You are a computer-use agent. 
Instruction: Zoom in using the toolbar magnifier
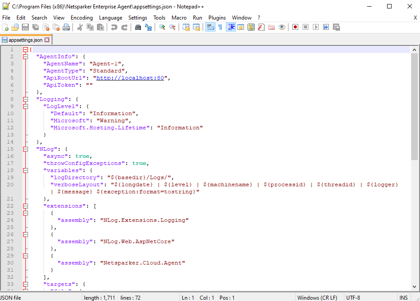pyautogui.click(x=162, y=27)
